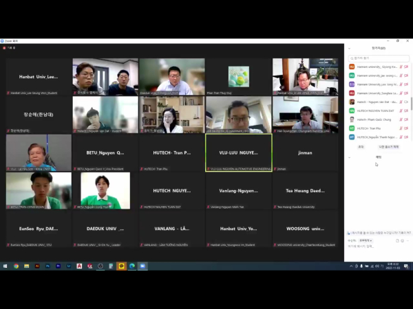
Task: Click the Zoom icon in taskbar
Action: 143,266
